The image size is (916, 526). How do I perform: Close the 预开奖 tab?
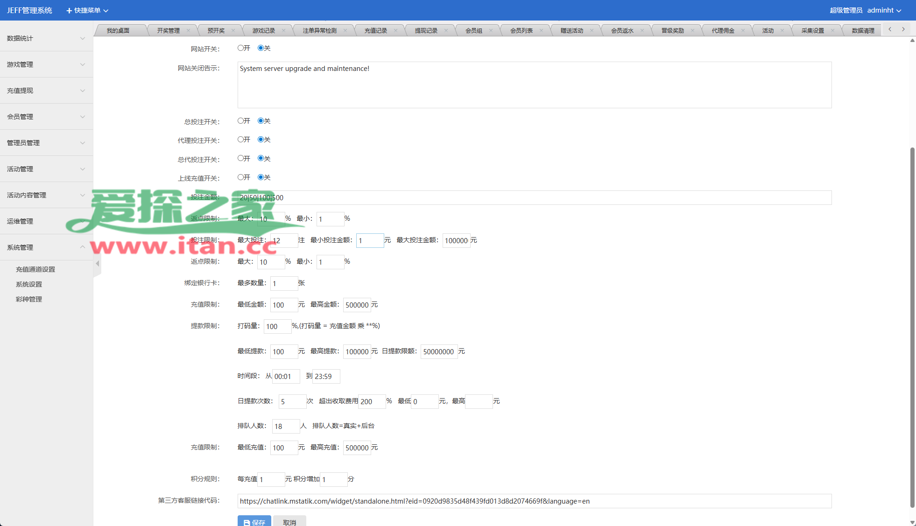[233, 30]
